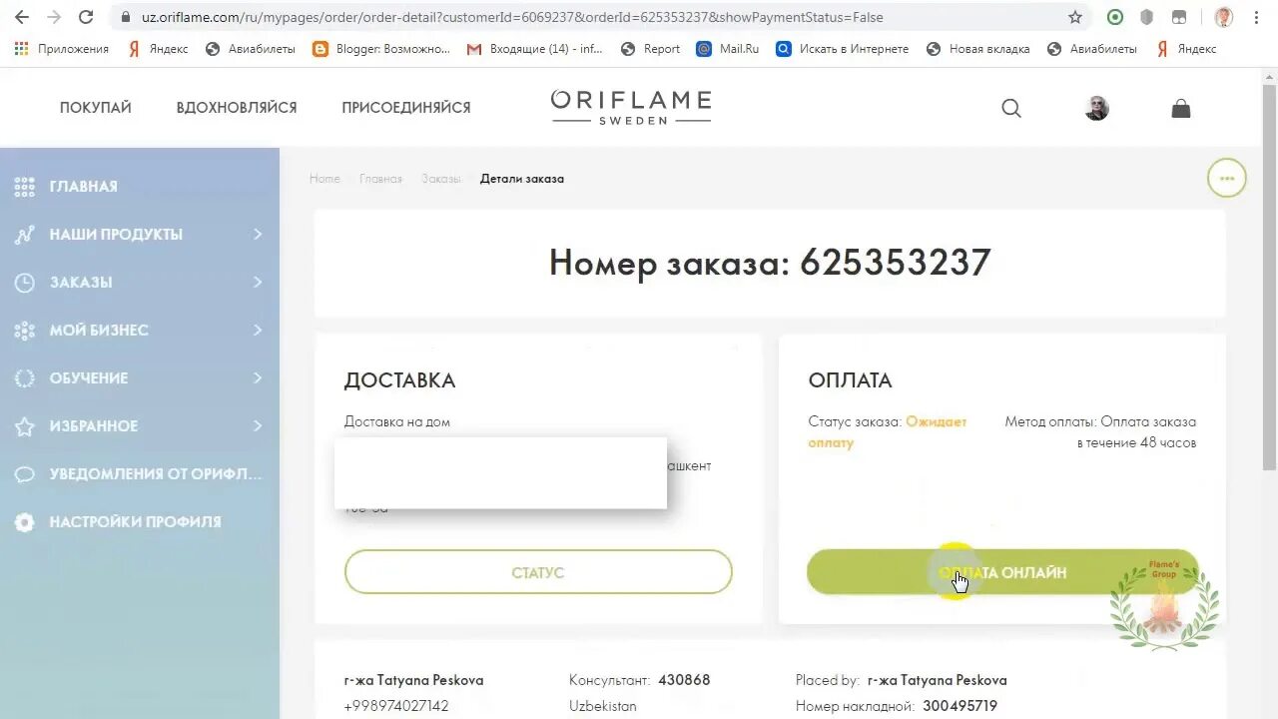Click consultant number 430868
The height and width of the screenshot is (719, 1278).
tap(684, 680)
